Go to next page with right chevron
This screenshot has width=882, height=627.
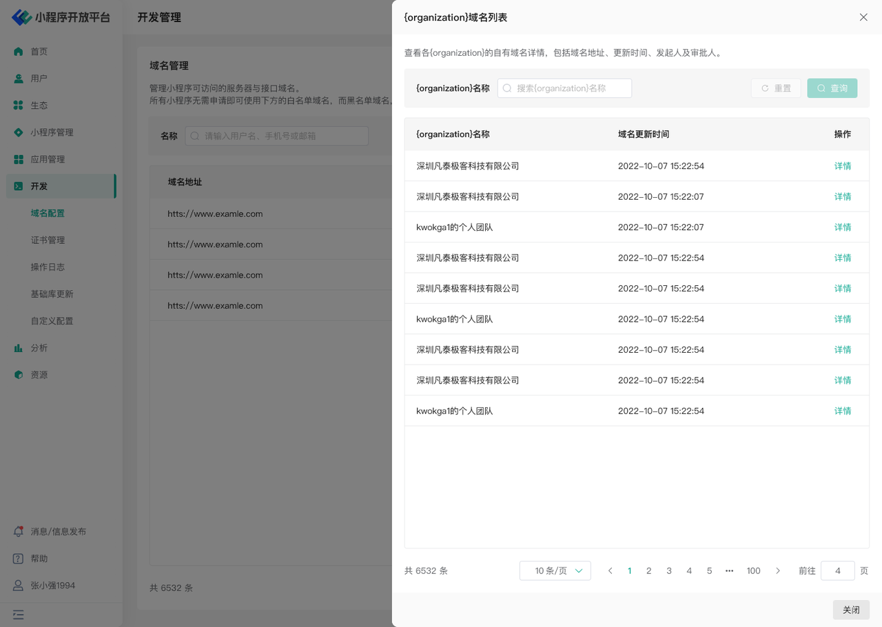778,571
